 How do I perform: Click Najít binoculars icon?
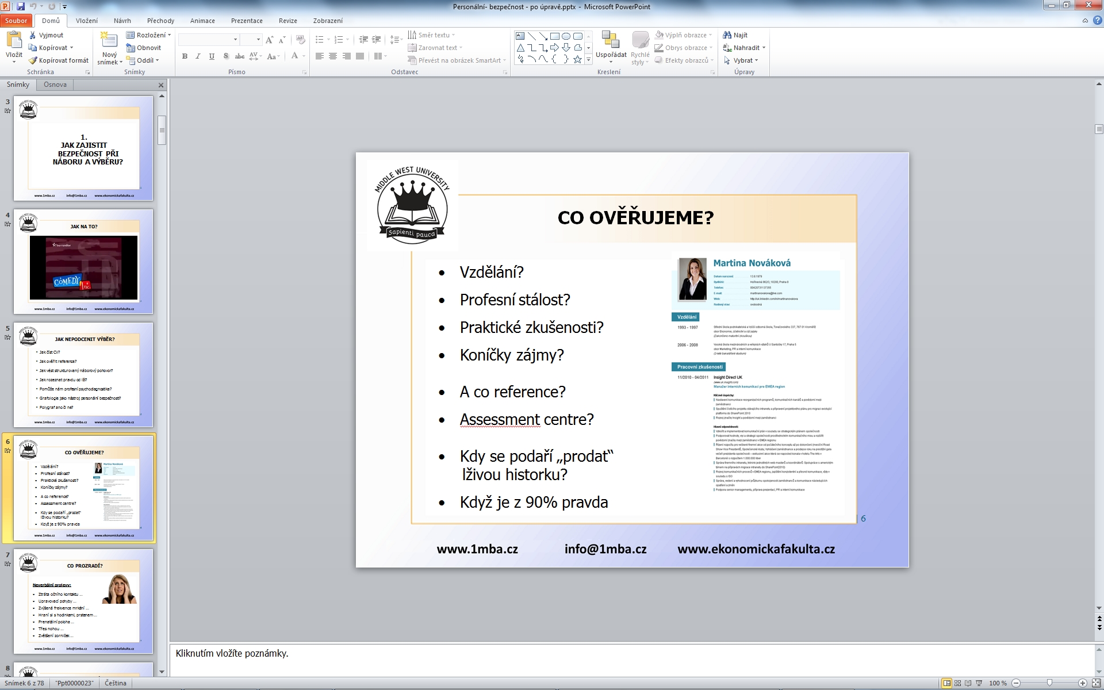coord(727,35)
